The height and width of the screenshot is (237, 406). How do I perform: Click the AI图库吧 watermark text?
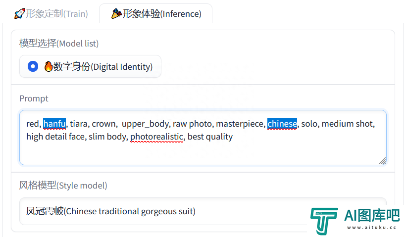tap(372, 215)
